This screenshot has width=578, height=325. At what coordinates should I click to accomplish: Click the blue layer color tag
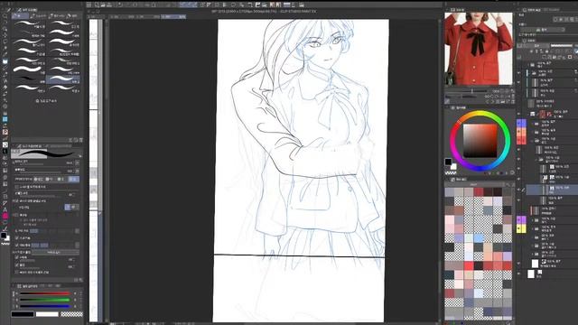(x=521, y=123)
